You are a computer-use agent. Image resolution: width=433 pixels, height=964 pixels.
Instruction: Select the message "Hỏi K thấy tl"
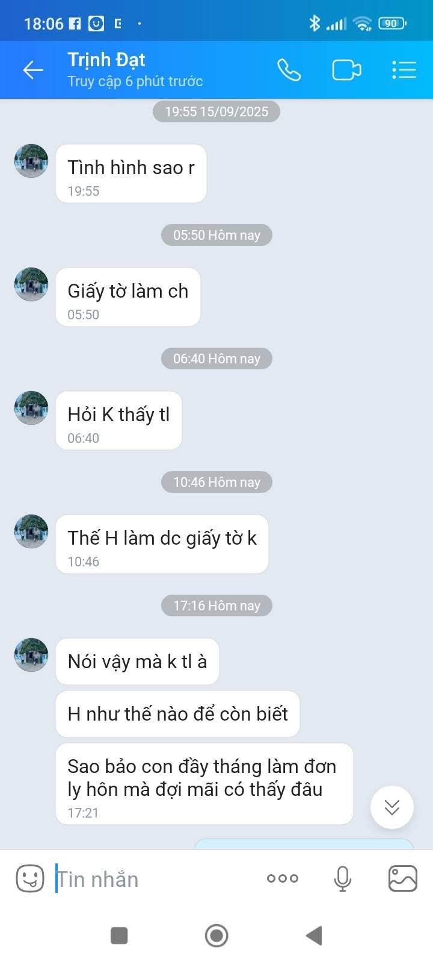[118, 421]
